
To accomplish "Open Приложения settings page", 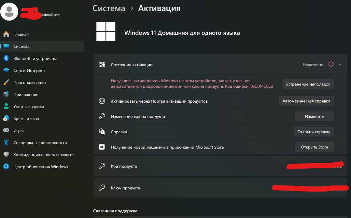I will coord(42,94).
